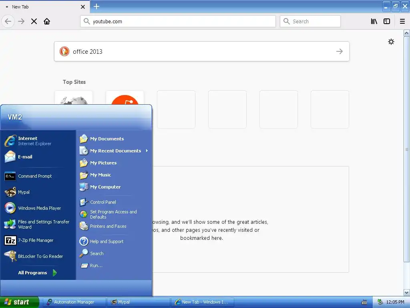The image size is (410, 308).
Task: Switch to Automation Manager taskbar button
Action: 74,302
